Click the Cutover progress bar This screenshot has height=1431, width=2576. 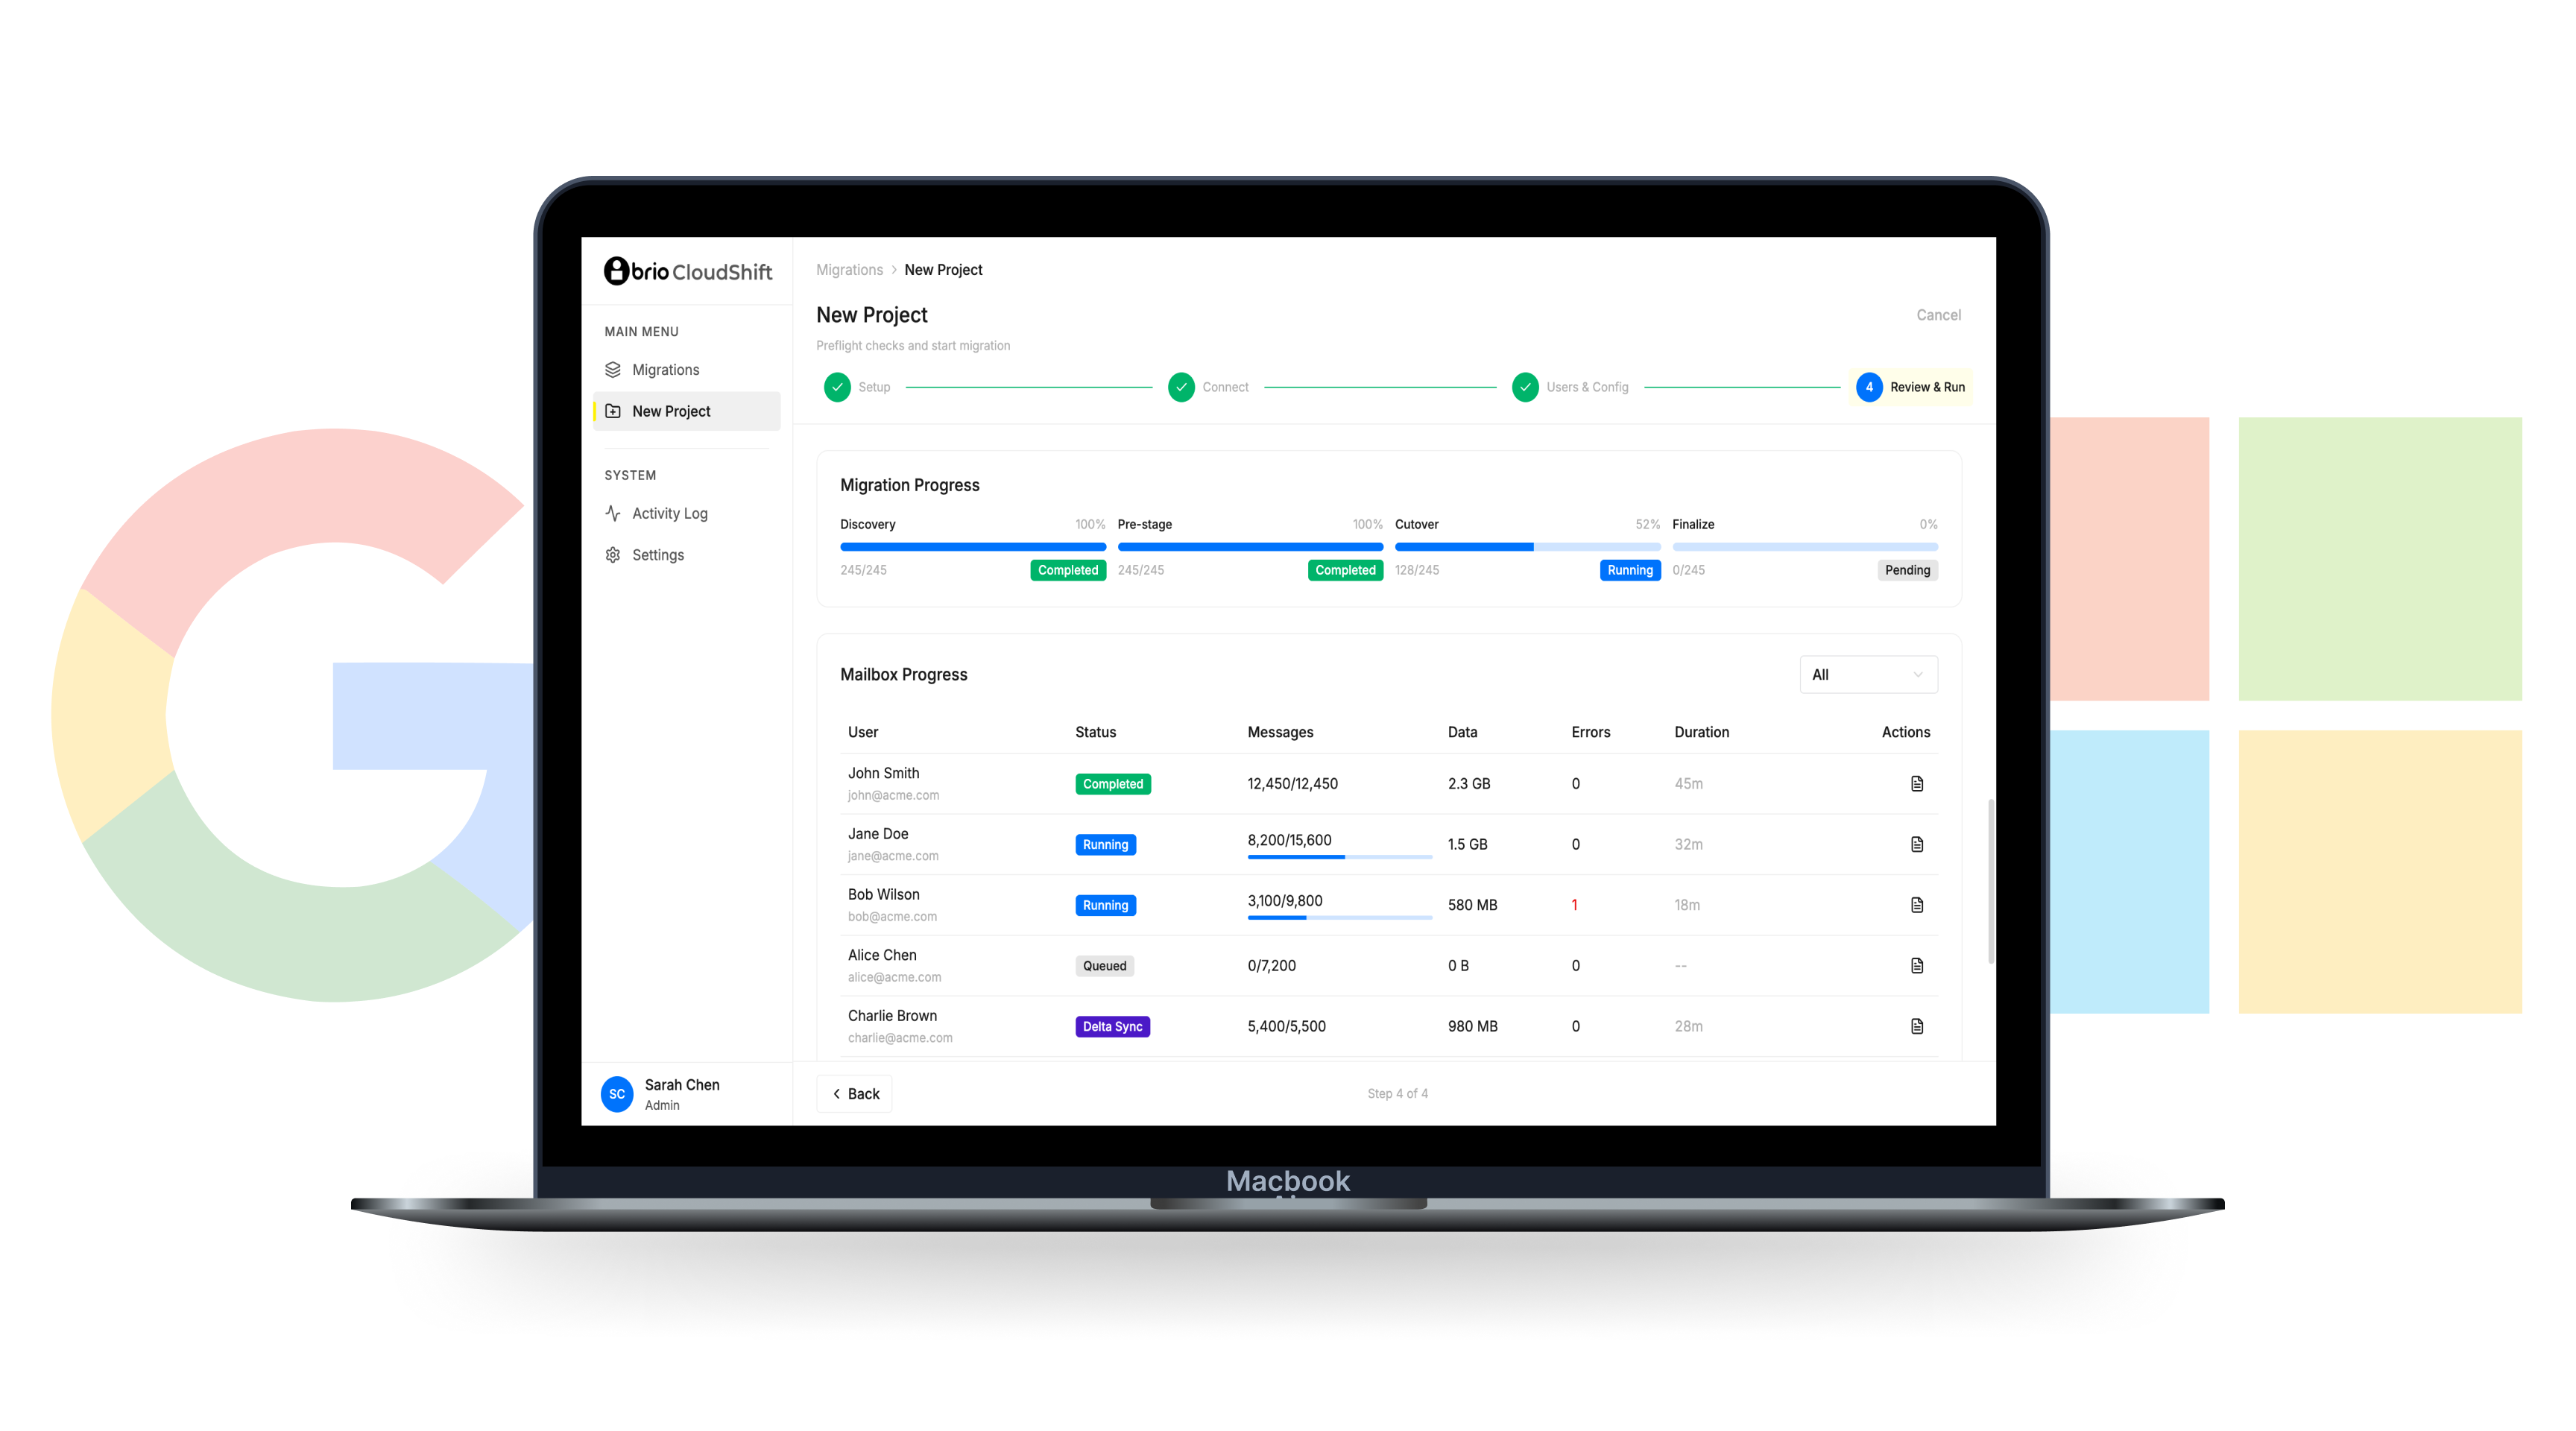coord(1527,547)
